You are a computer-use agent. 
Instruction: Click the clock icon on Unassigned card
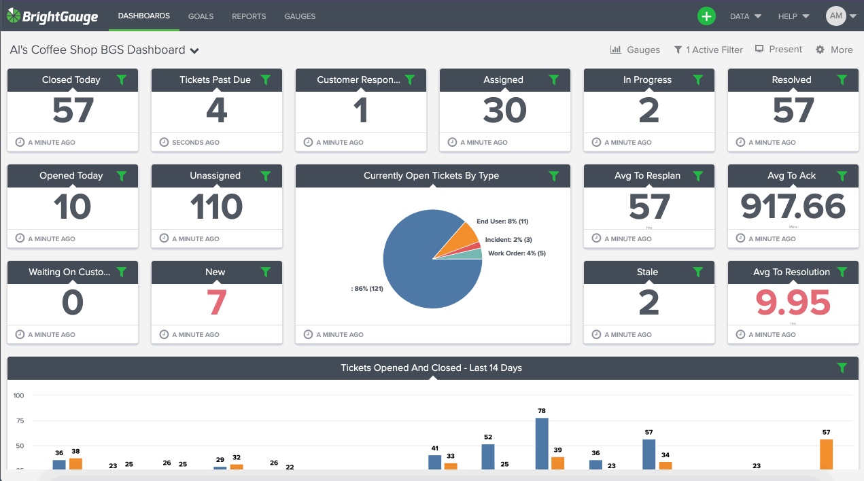pyautogui.click(x=165, y=238)
